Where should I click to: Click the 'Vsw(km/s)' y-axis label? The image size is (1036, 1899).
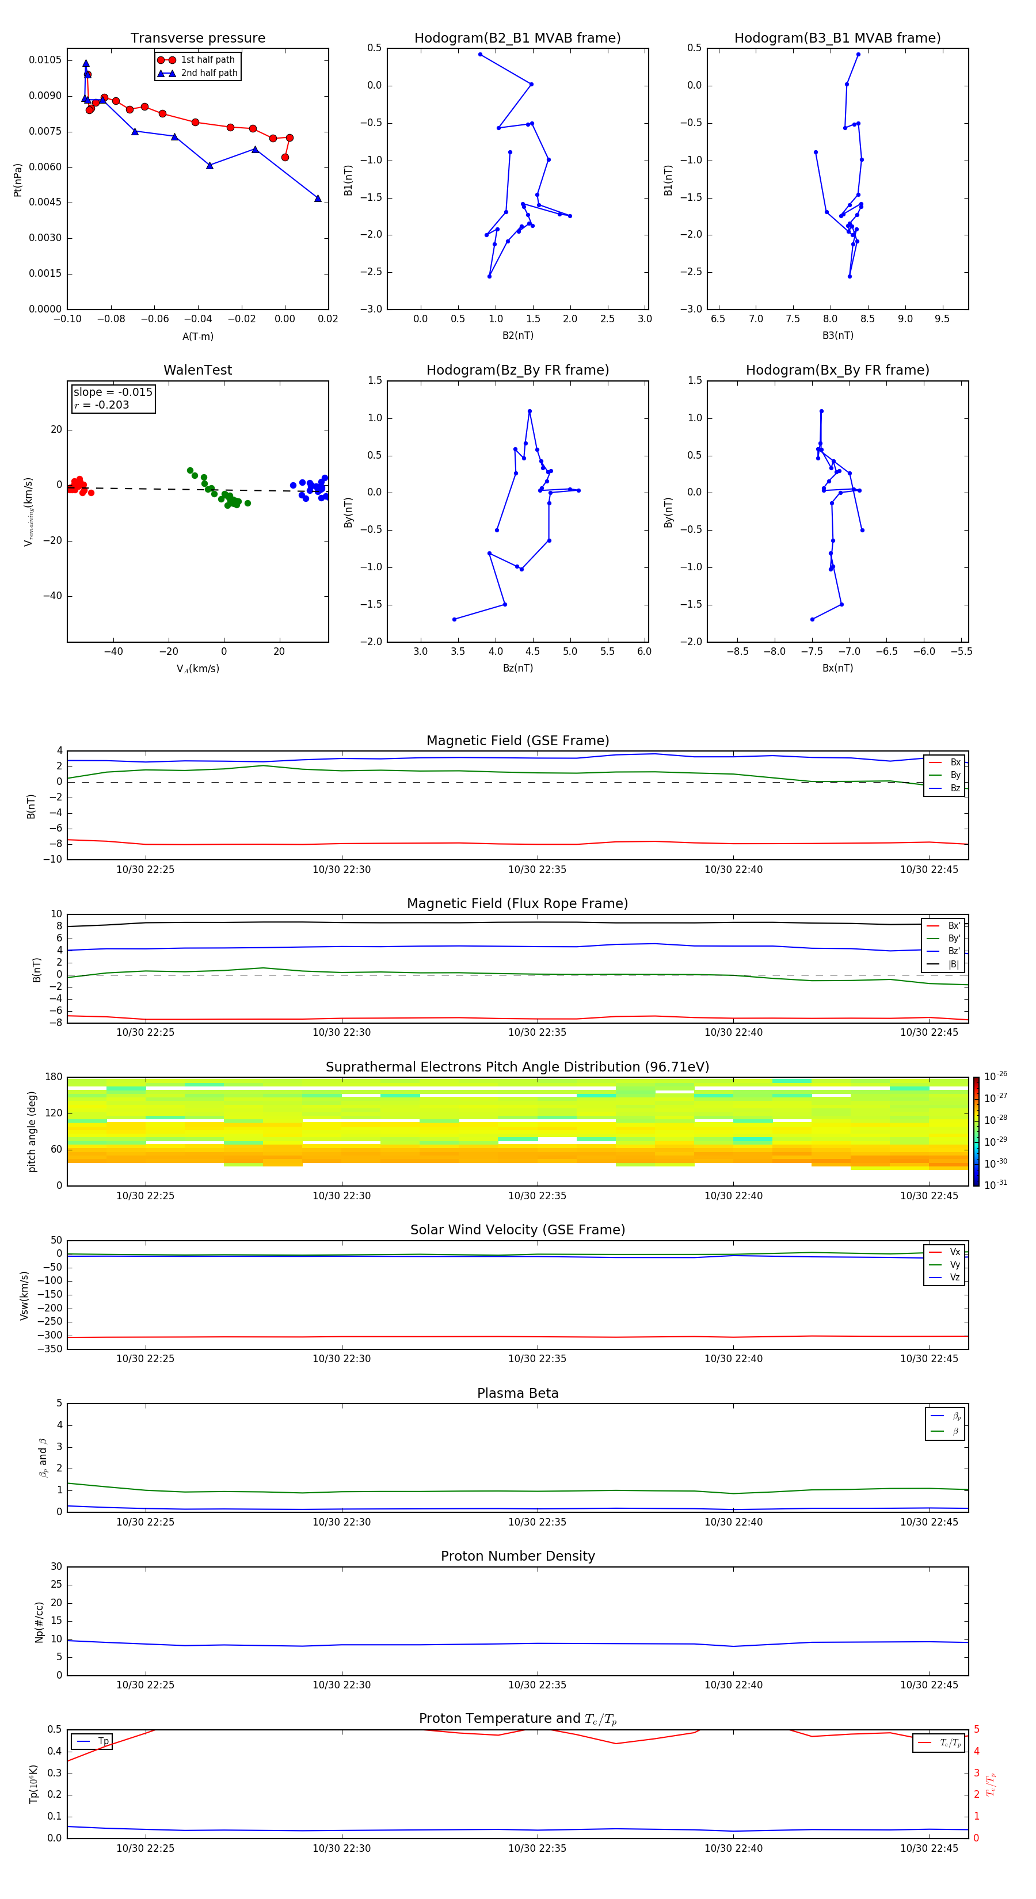[24, 1295]
